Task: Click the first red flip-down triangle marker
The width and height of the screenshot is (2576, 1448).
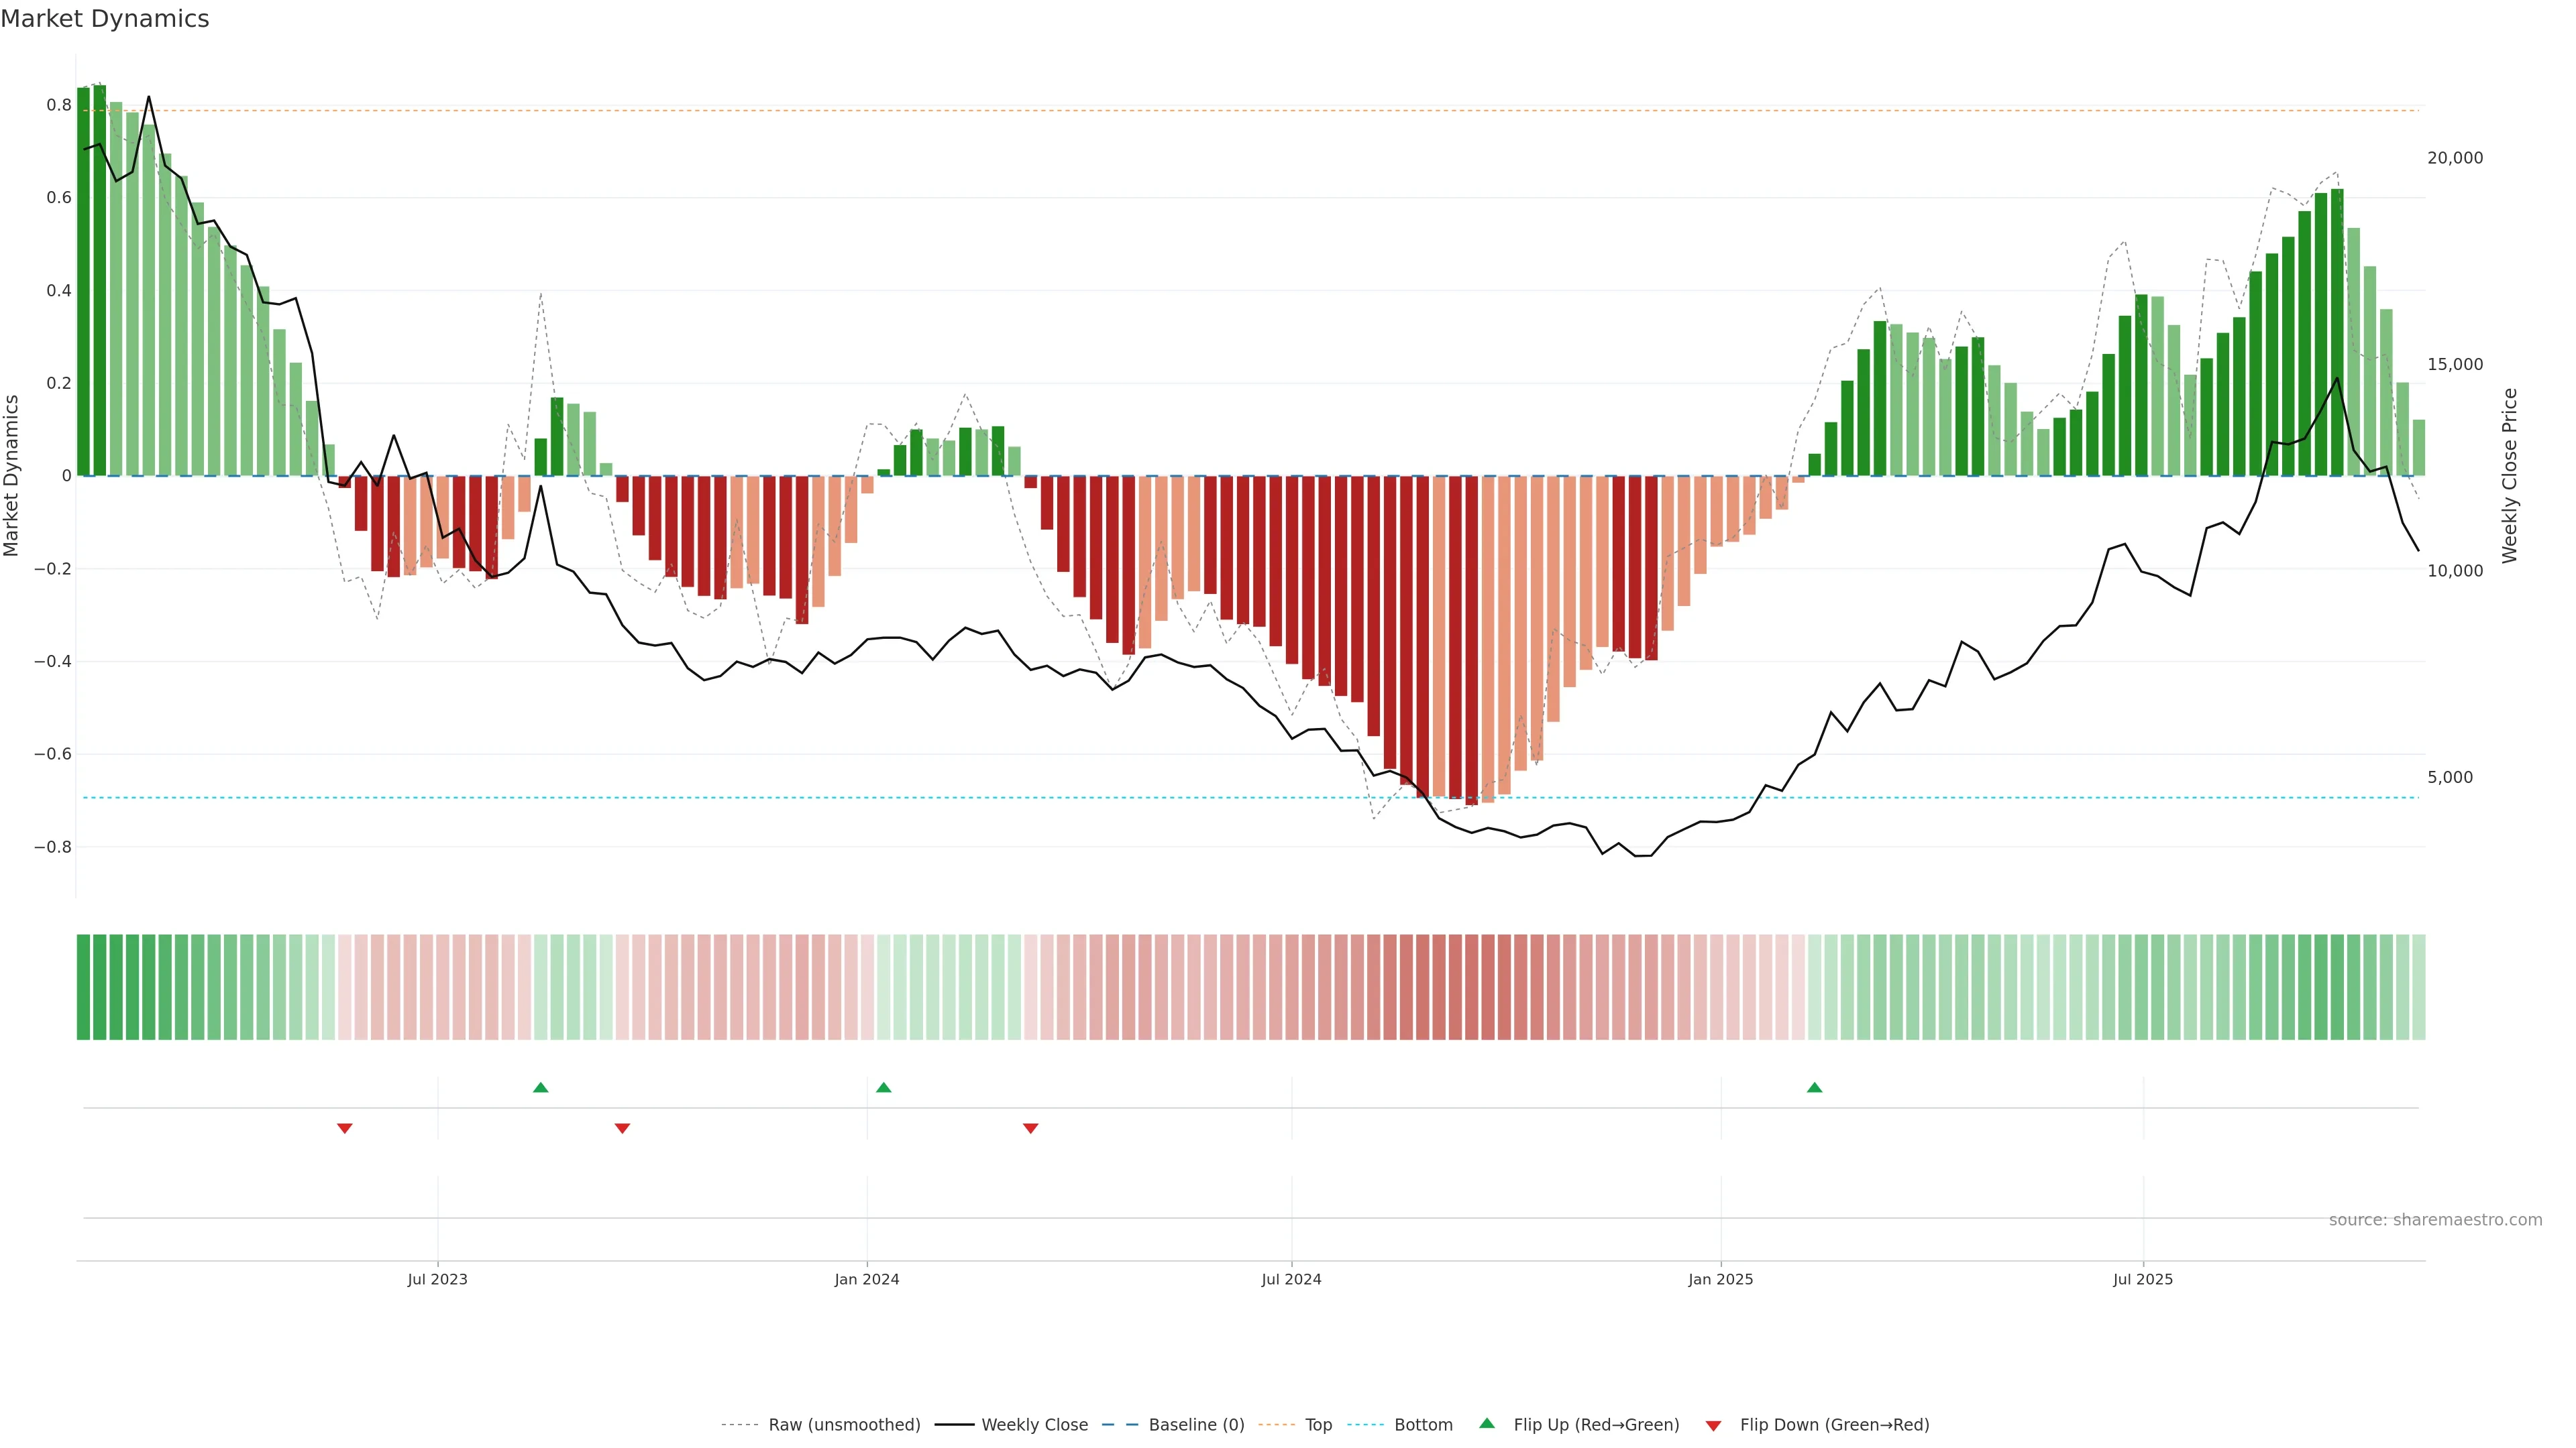Action: pyautogui.click(x=344, y=1128)
